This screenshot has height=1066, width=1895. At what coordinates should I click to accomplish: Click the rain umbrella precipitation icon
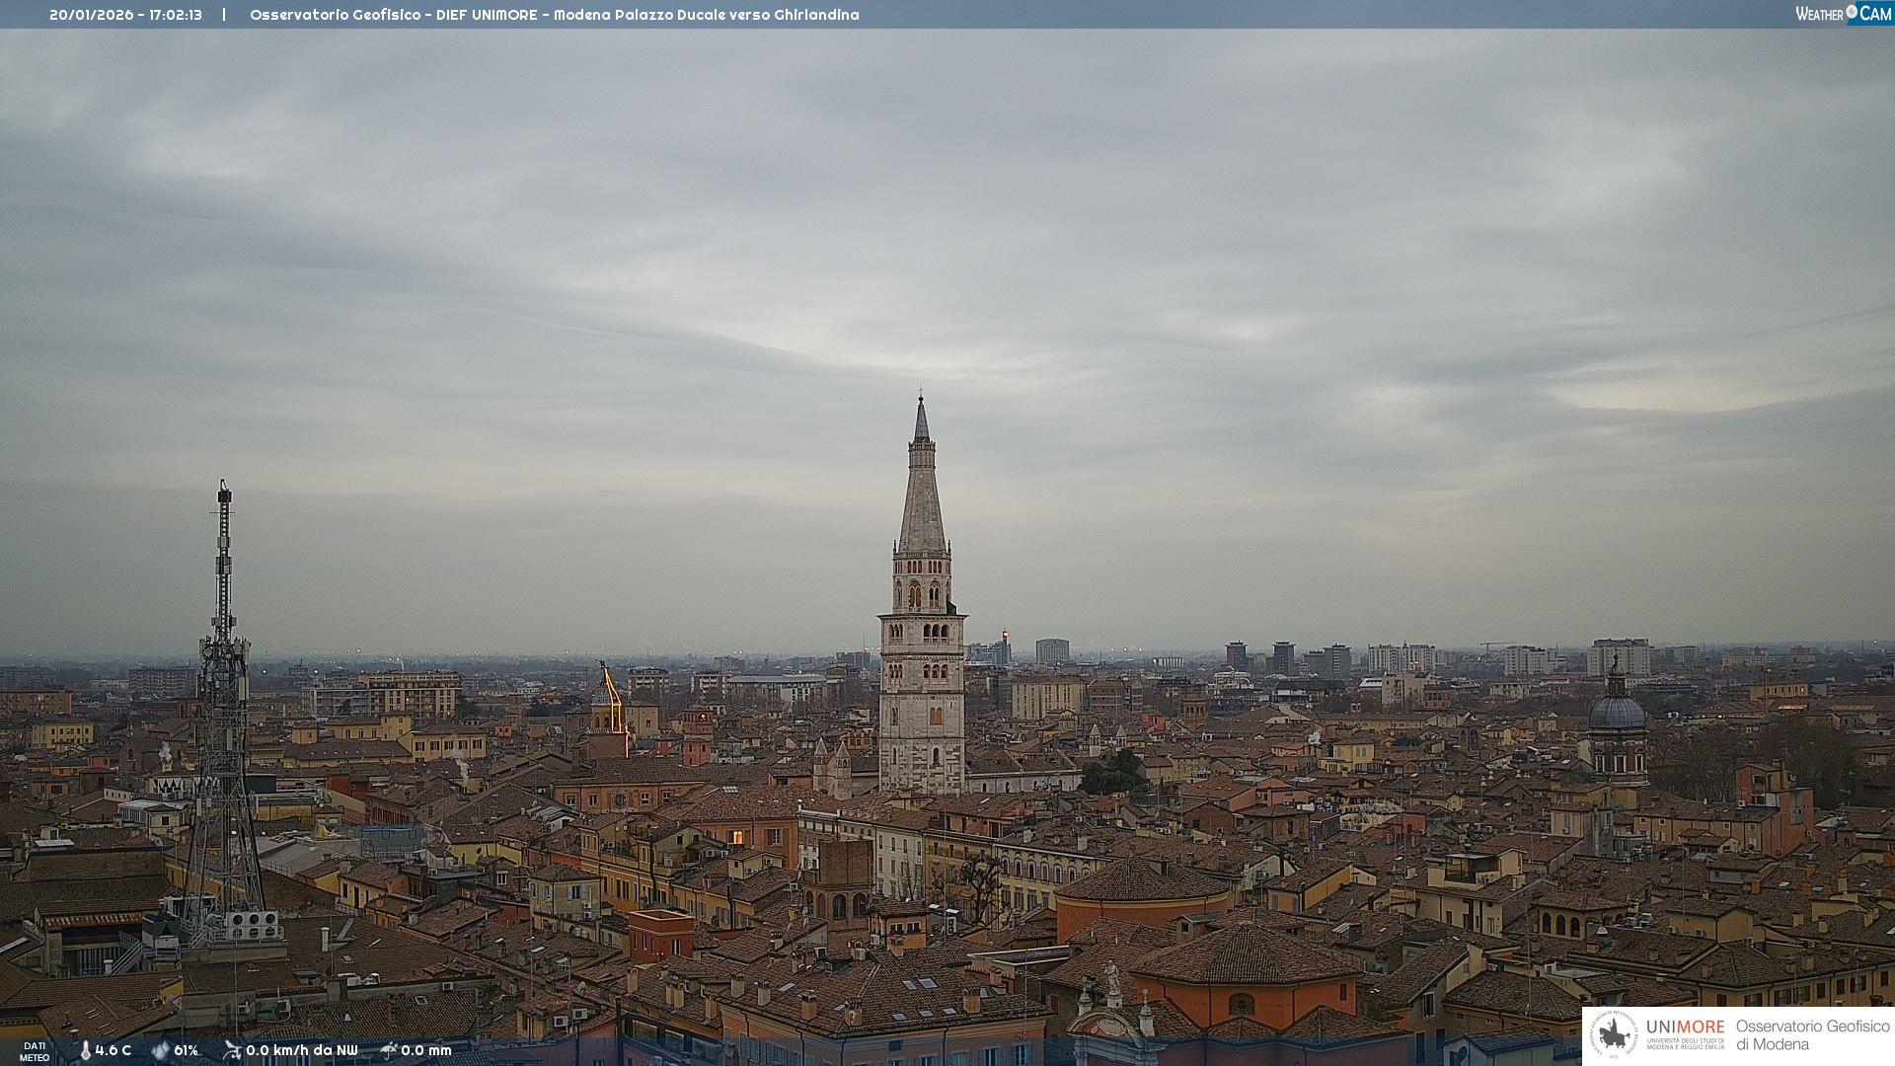click(x=388, y=1050)
